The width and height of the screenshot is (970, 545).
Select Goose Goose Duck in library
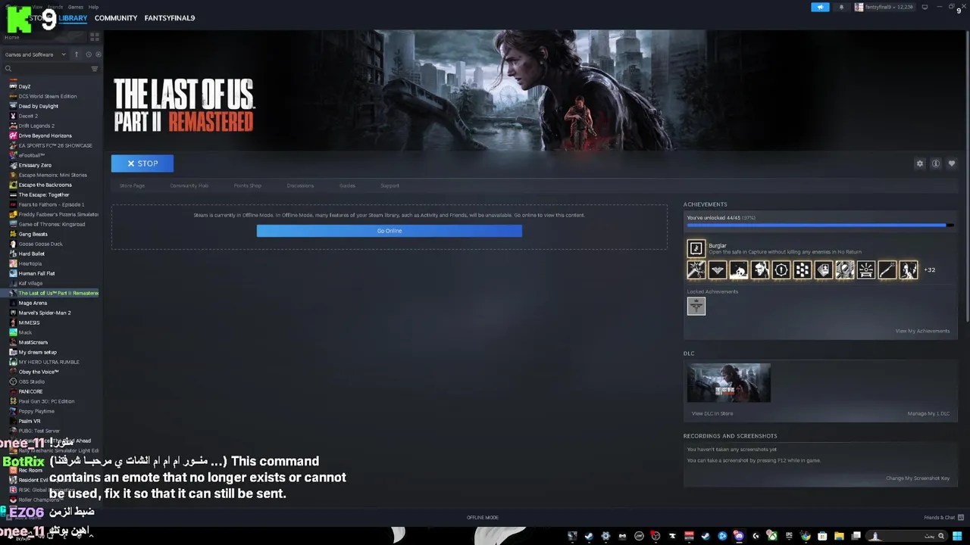[40, 244]
